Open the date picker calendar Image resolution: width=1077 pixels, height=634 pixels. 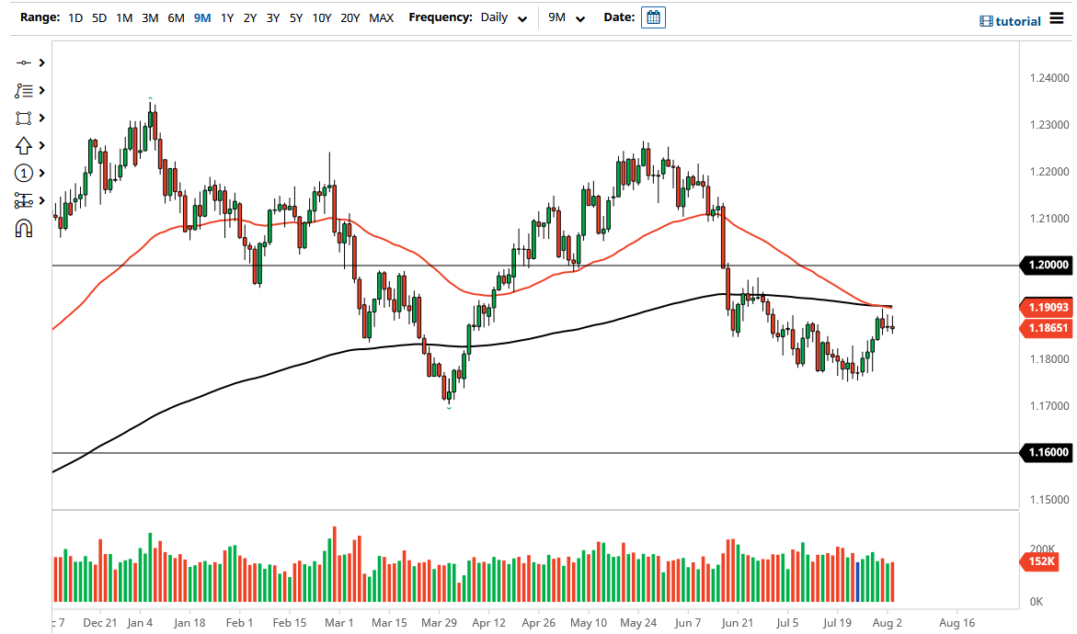(x=653, y=17)
